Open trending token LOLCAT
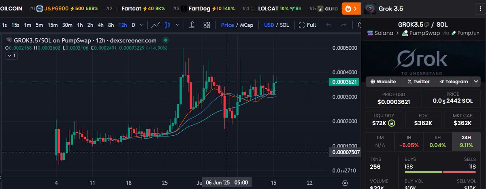The height and width of the screenshot is (189, 486). click(272, 8)
